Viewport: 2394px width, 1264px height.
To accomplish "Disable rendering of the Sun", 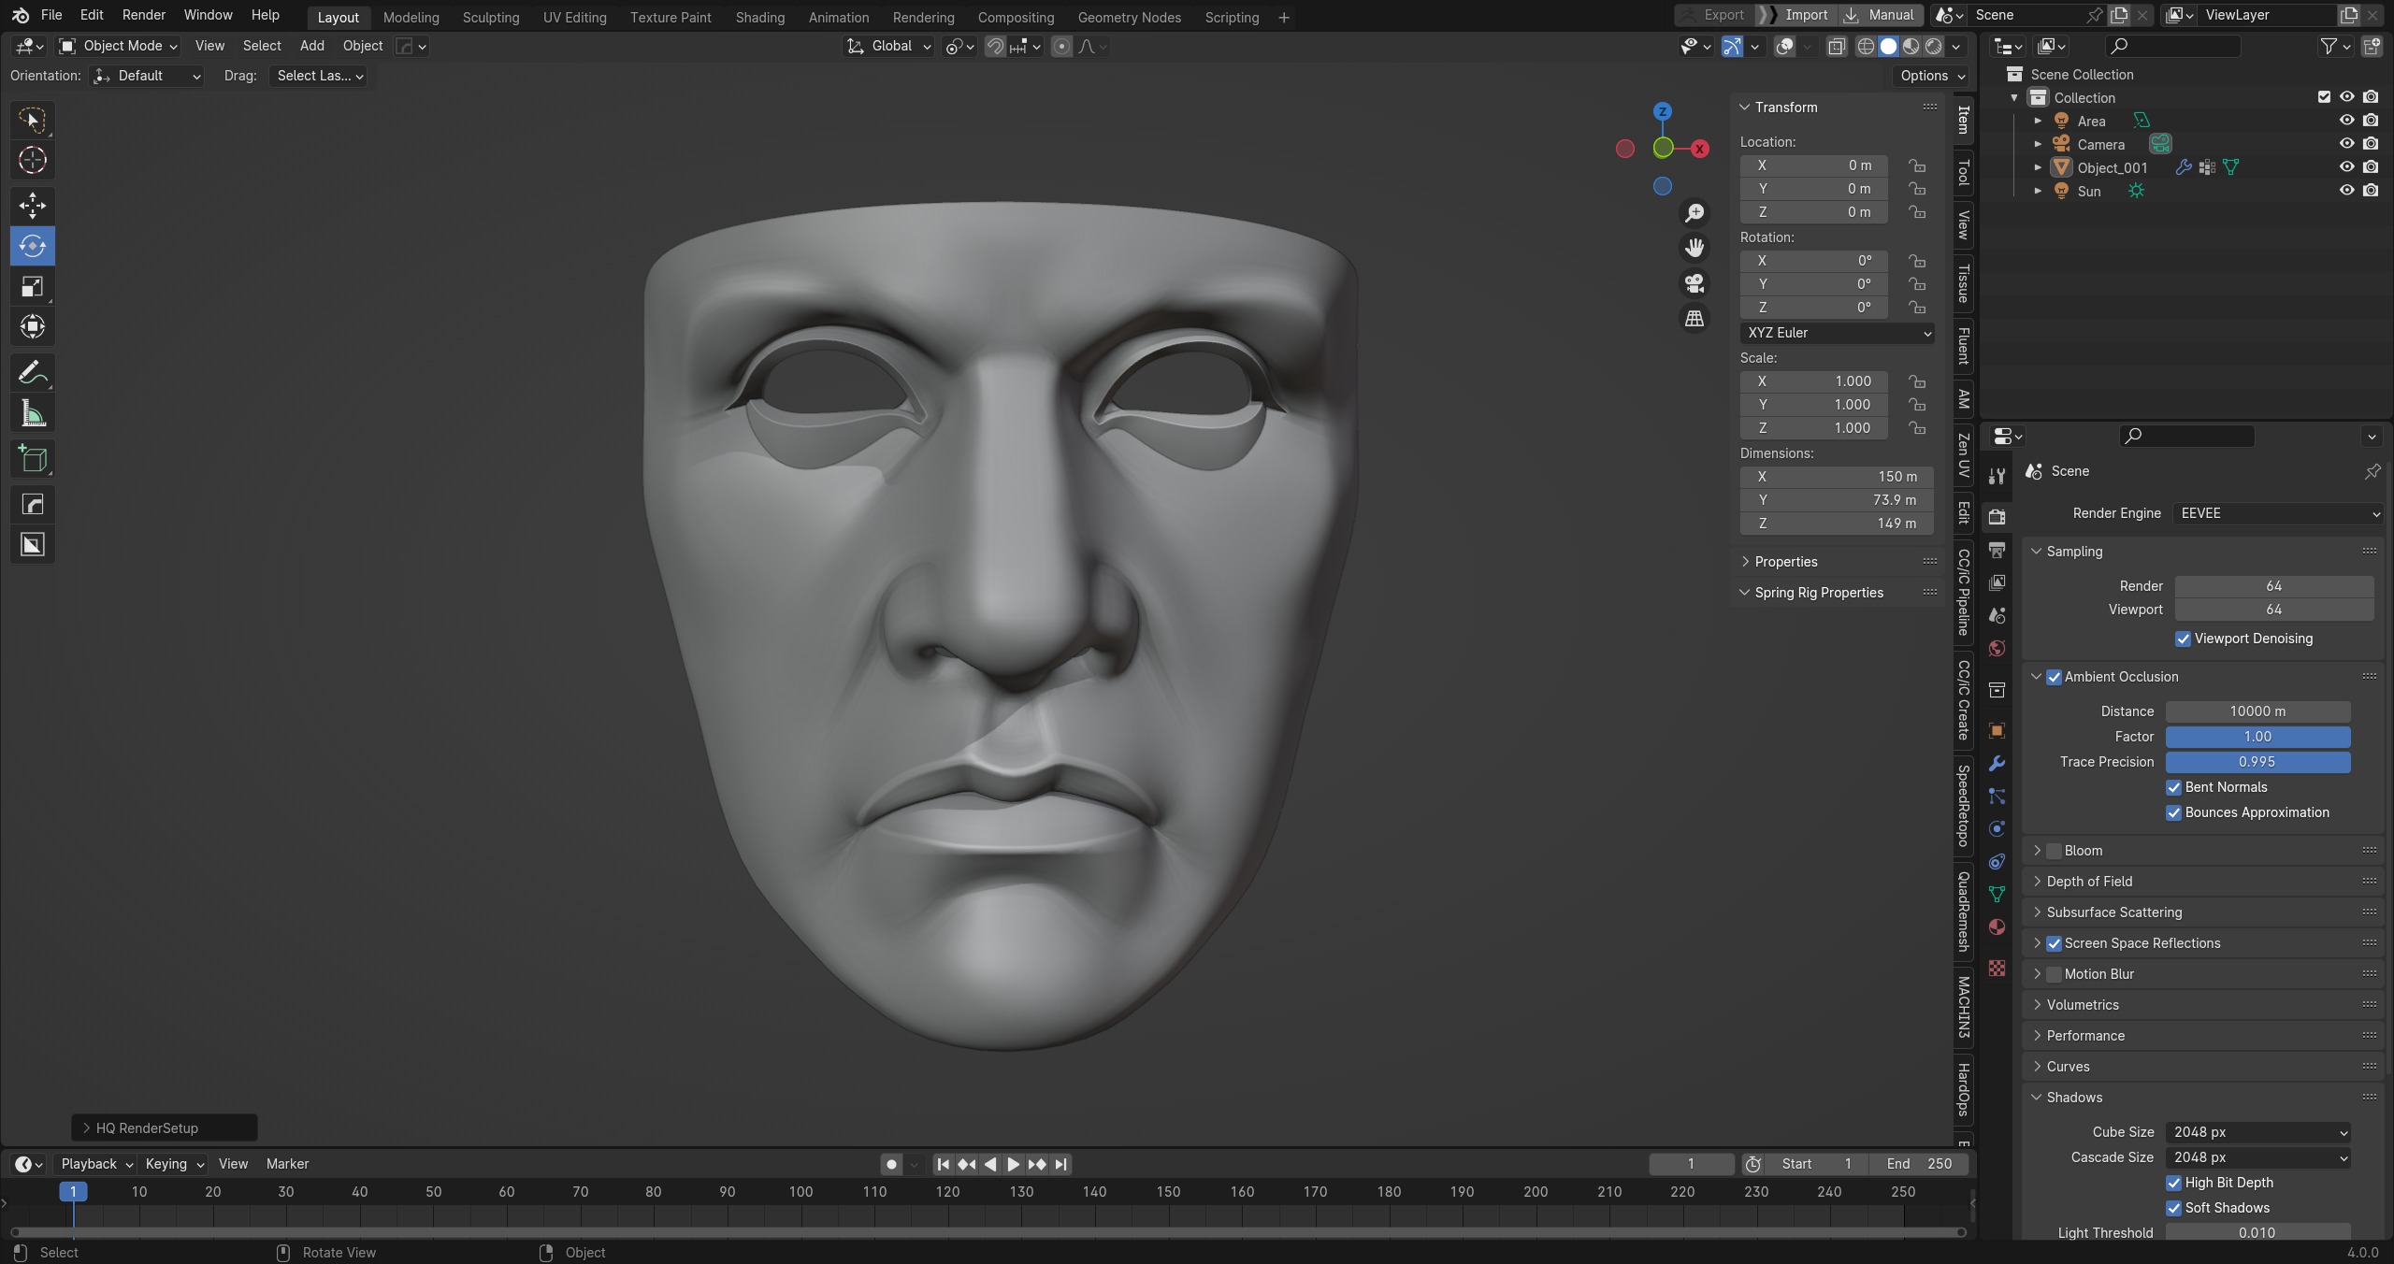I will tap(2371, 191).
